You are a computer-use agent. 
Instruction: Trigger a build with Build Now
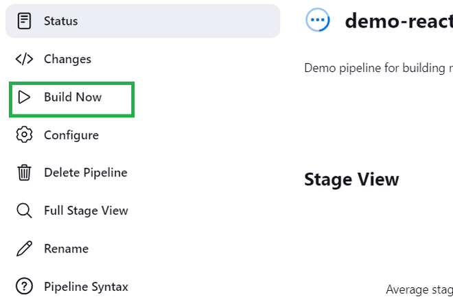73,97
